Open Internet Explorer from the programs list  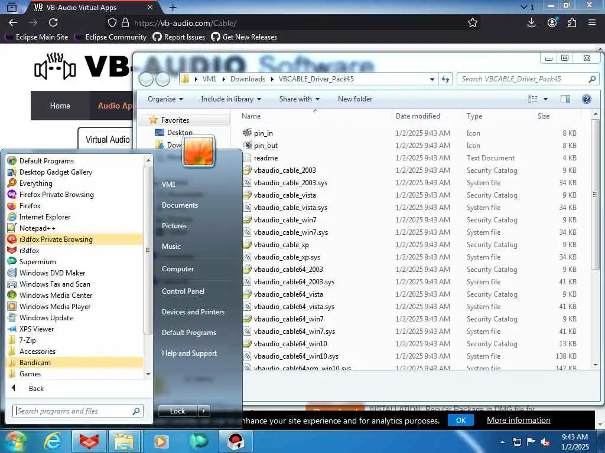(x=45, y=216)
